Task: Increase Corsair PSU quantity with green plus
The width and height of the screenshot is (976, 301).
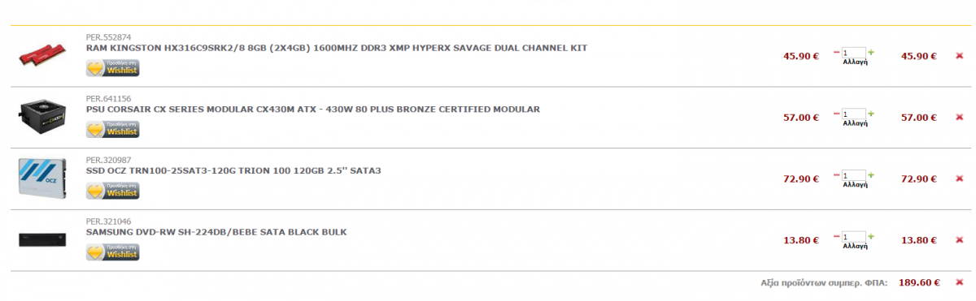Action: [x=871, y=114]
